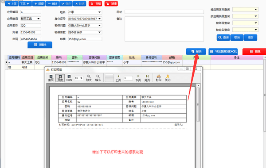Click the 应用名称 column header
266x168 pixels.
click(43, 57)
